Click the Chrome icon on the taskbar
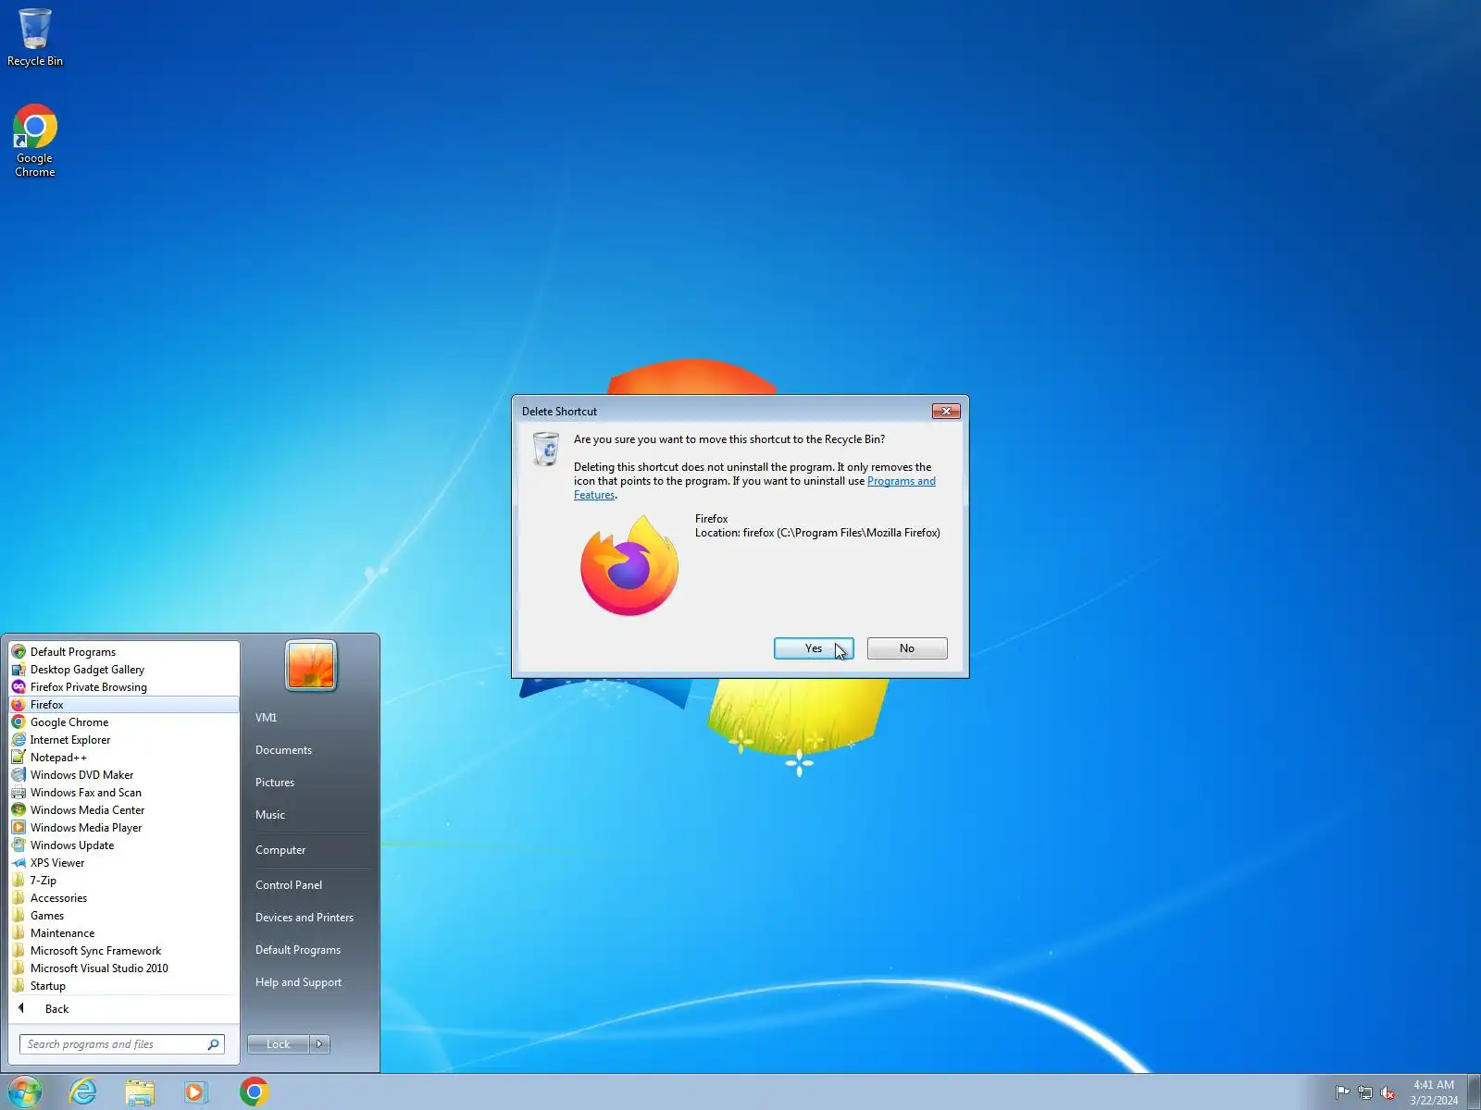The height and width of the screenshot is (1110, 1481). click(x=254, y=1091)
